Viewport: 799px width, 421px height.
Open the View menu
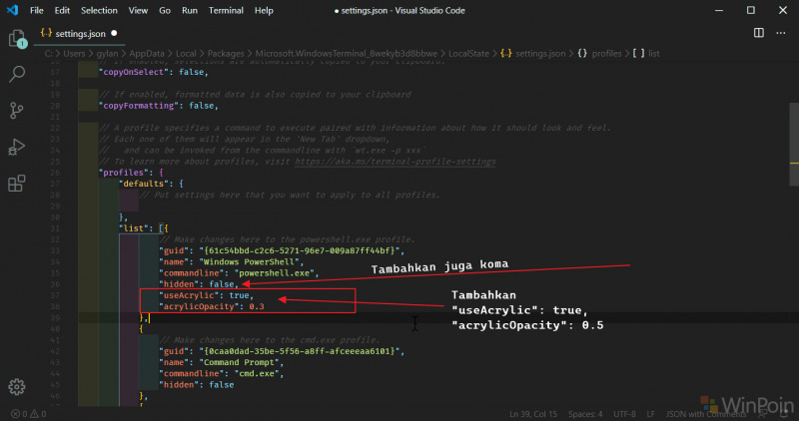pos(138,10)
